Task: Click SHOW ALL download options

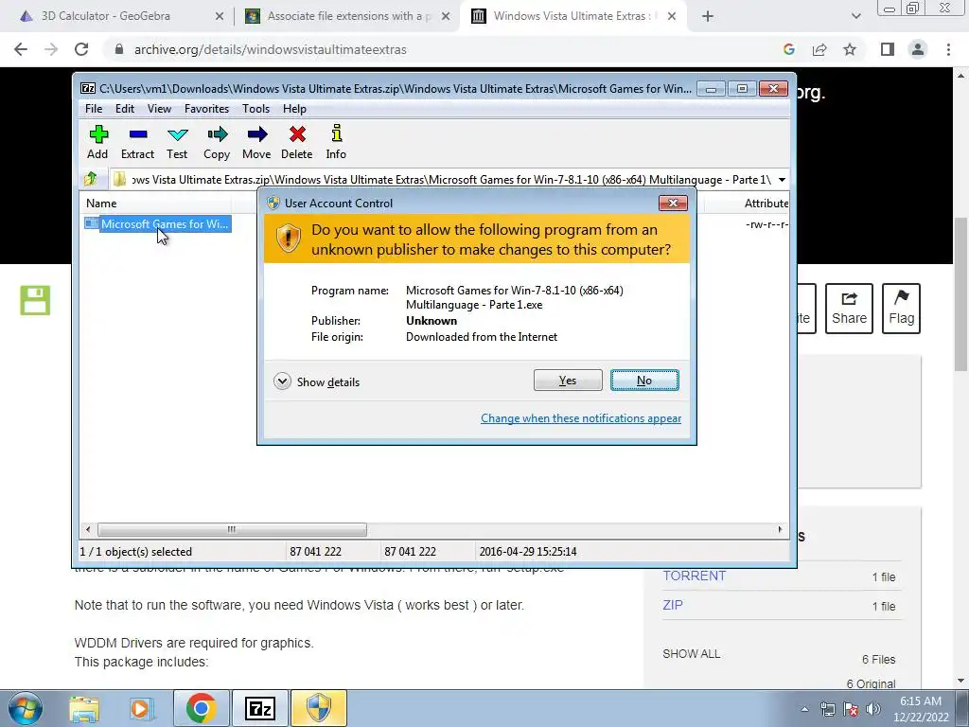Action: (691, 654)
